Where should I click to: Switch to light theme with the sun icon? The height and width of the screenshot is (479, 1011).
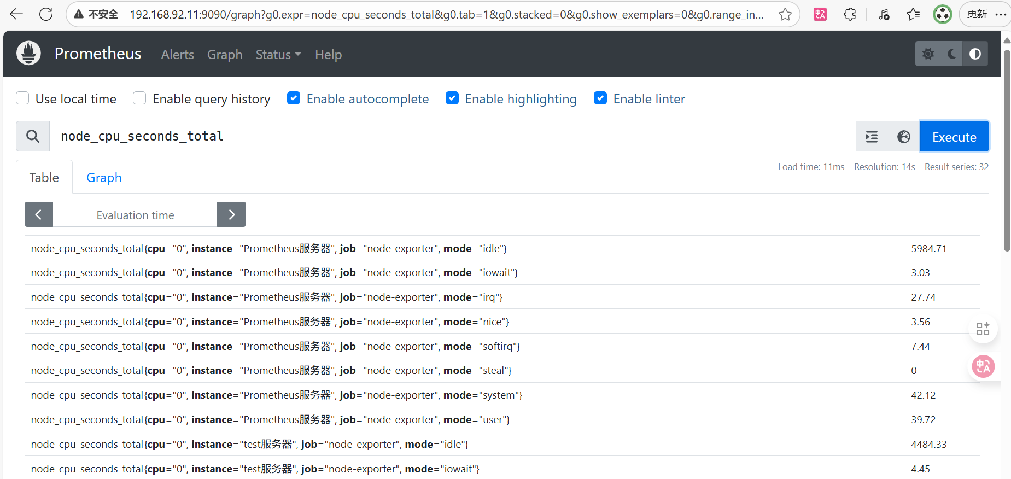(x=928, y=54)
